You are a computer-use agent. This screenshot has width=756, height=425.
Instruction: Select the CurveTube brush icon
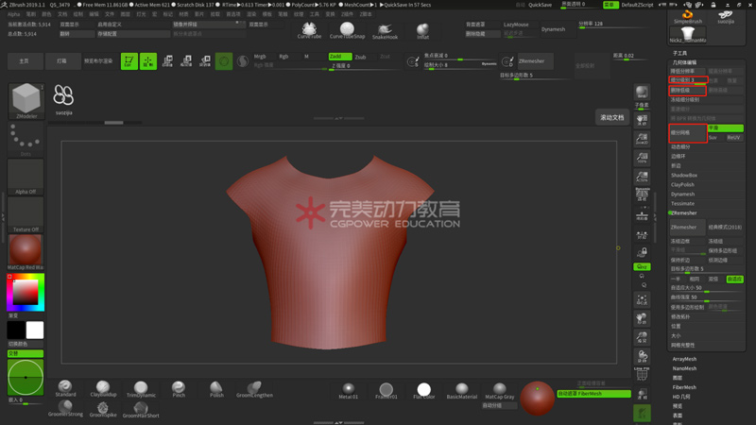click(309, 29)
